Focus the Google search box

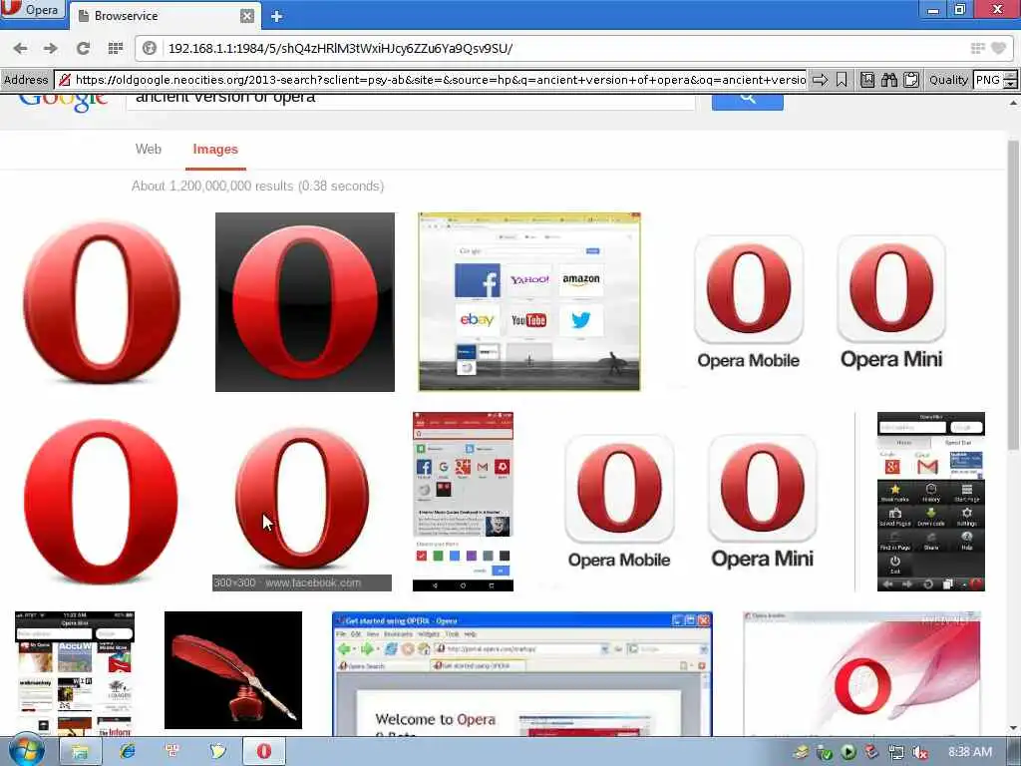pos(410,101)
